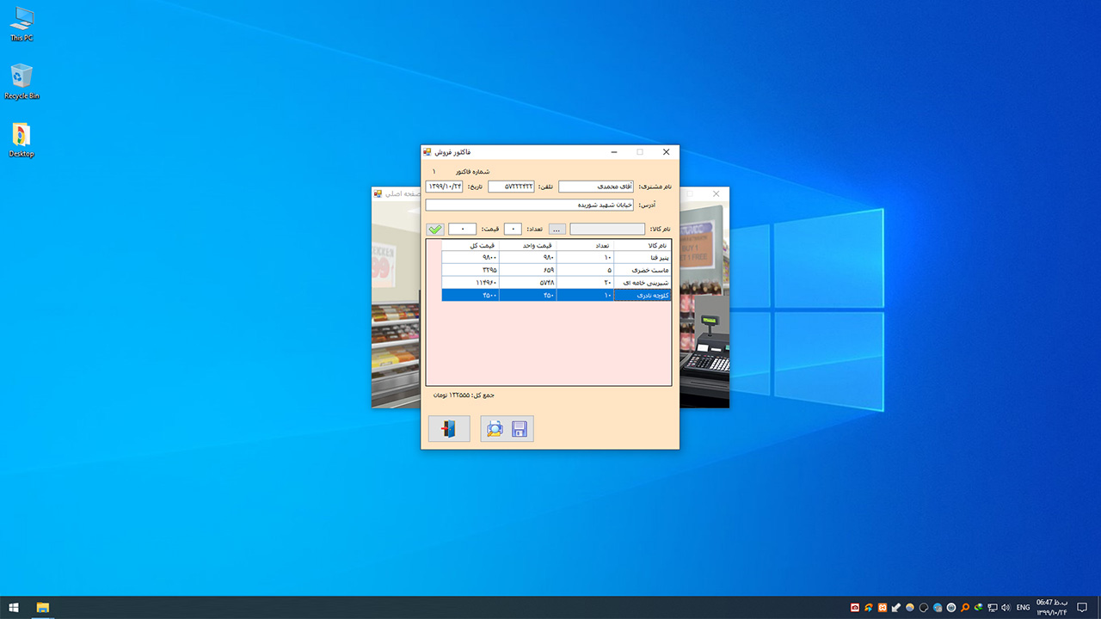Click the unit price cell '۵۷۴۸'
The image size is (1101, 619).
tap(528, 282)
